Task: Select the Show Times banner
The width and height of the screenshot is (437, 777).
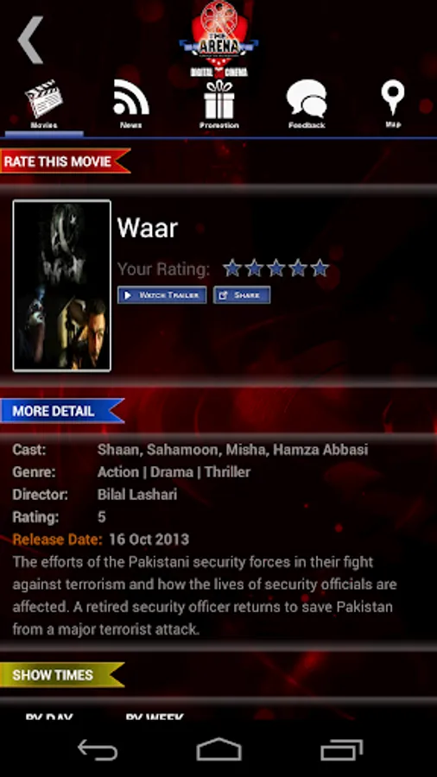Action: click(62, 675)
